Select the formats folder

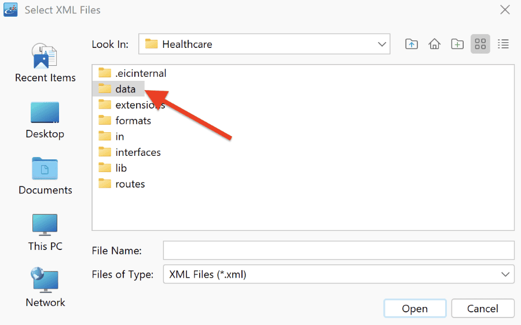click(124, 121)
